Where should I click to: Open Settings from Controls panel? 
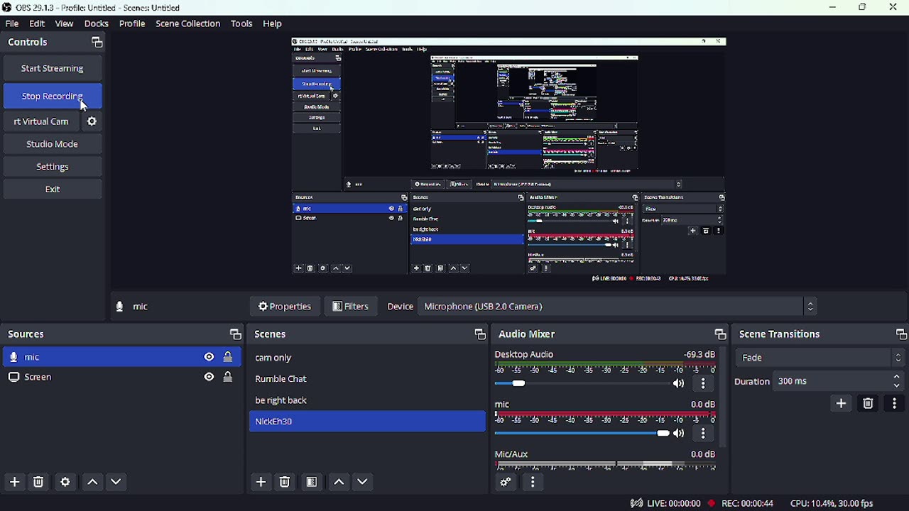[x=53, y=167]
